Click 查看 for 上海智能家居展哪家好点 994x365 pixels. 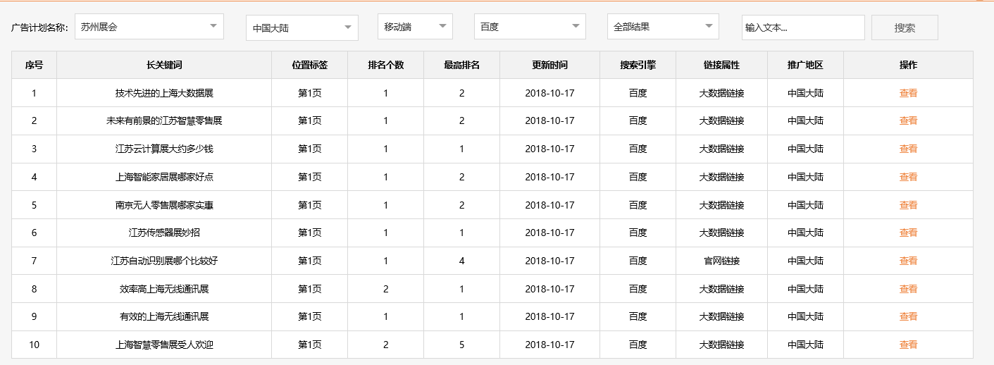(x=909, y=177)
